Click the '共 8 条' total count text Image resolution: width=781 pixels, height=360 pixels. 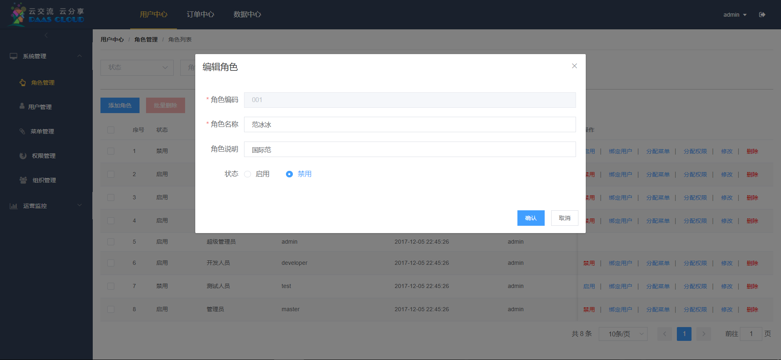point(582,334)
